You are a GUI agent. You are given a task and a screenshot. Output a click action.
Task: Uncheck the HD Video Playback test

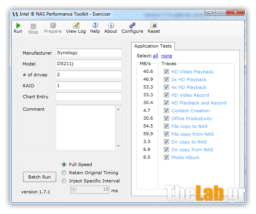pos(167,72)
